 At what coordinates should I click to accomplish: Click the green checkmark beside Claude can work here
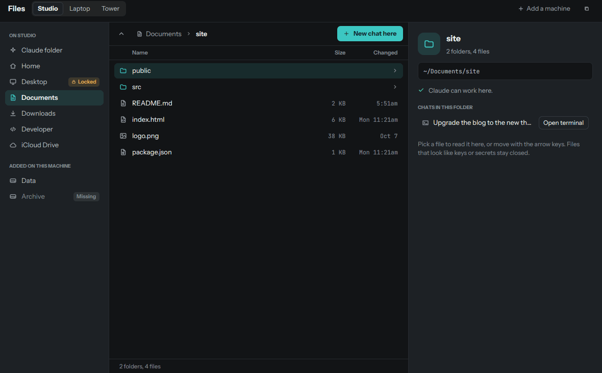(x=421, y=90)
